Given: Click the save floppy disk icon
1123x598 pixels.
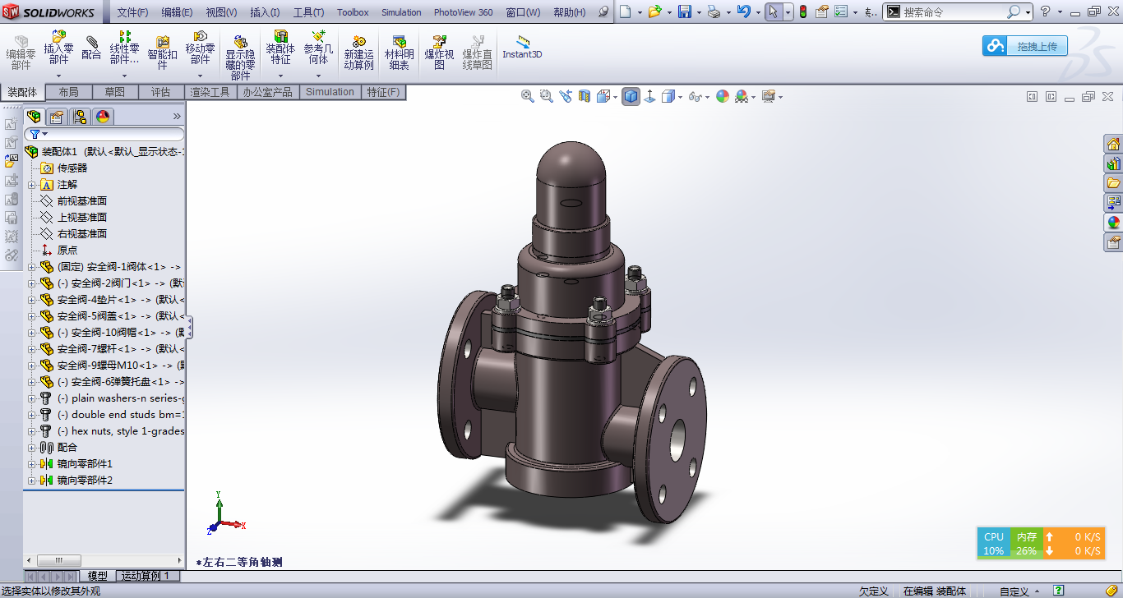Looking at the screenshot, I should (x=684, y=11).
